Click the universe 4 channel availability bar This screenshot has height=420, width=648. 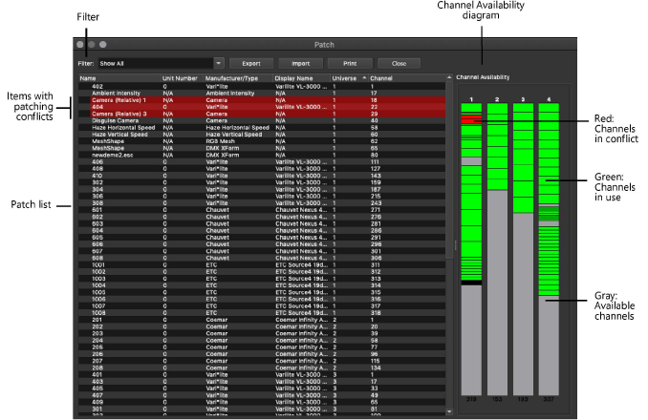point(549,249)
